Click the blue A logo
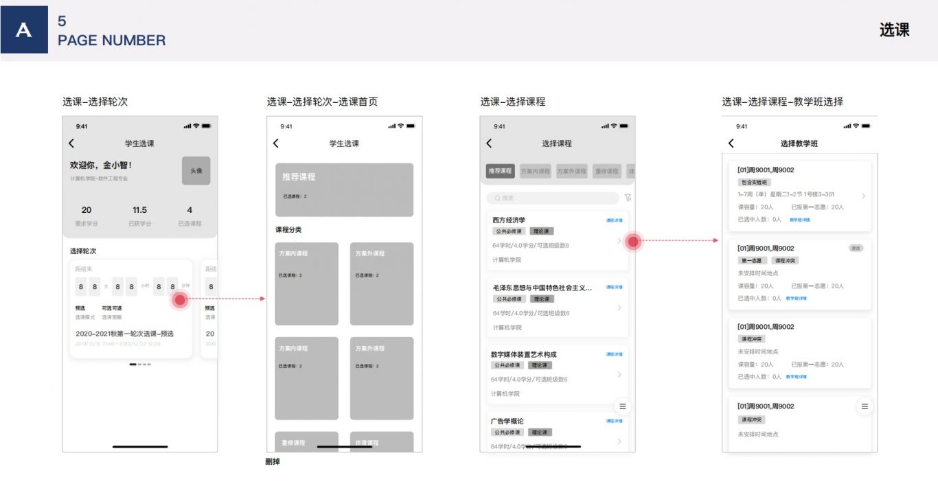Image resolution: width=938 pixels, height=495 pixels. tap(24, 30)
